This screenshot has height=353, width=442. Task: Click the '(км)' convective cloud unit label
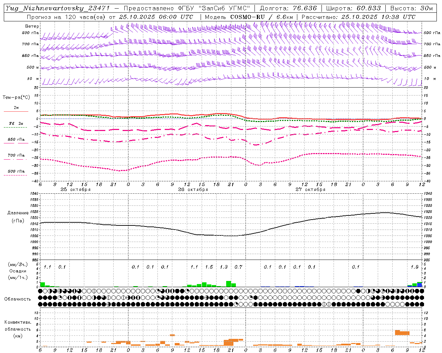point(18,336)
